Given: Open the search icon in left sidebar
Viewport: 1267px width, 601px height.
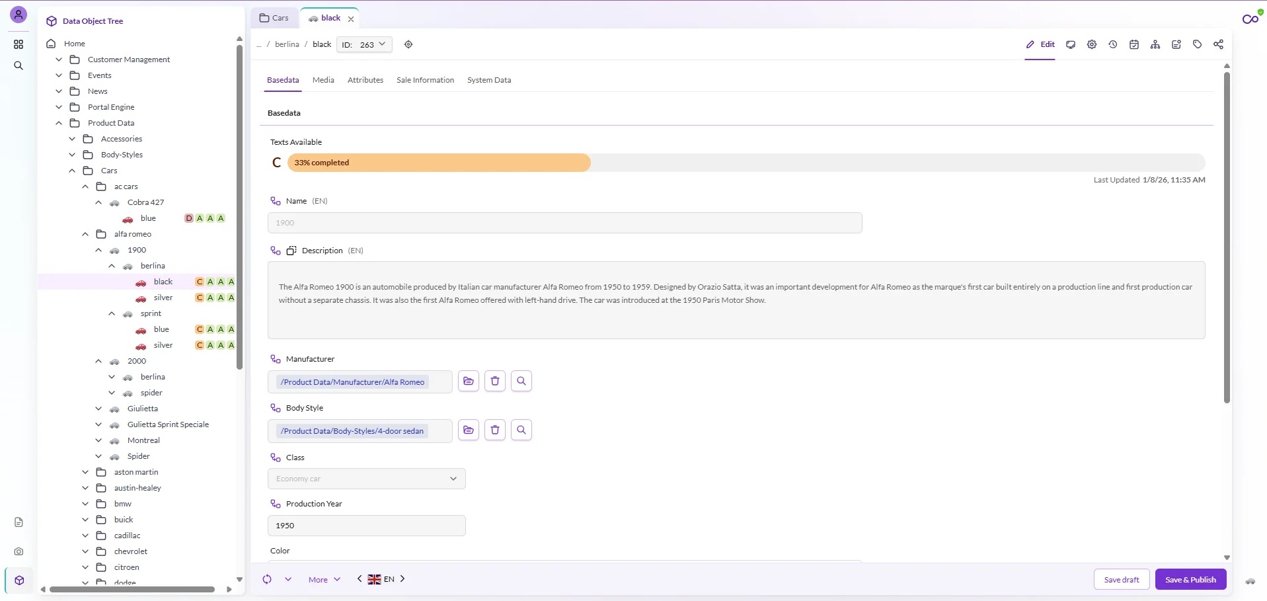Looking at the screenshot, I should tap(19, 65).
